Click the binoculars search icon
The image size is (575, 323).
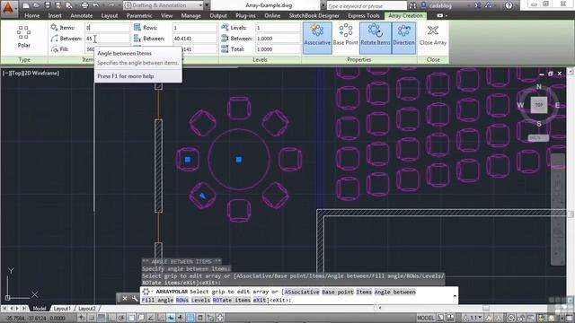[412, 5]
